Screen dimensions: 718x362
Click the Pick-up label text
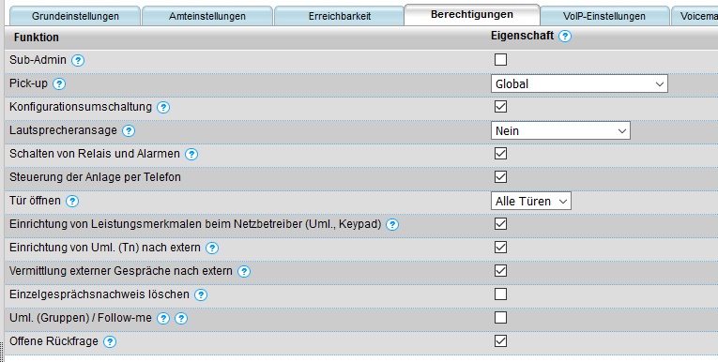pos(28,83)
